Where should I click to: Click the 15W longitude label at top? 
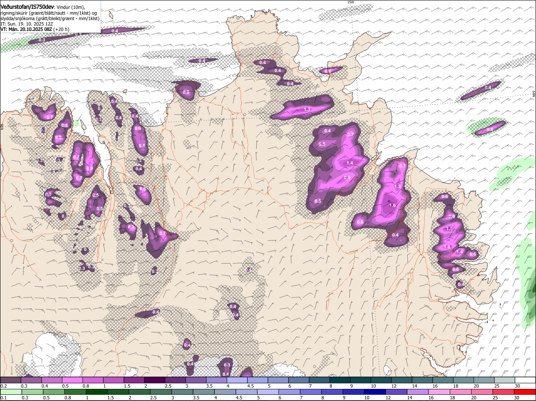click(x=351, y=3)
